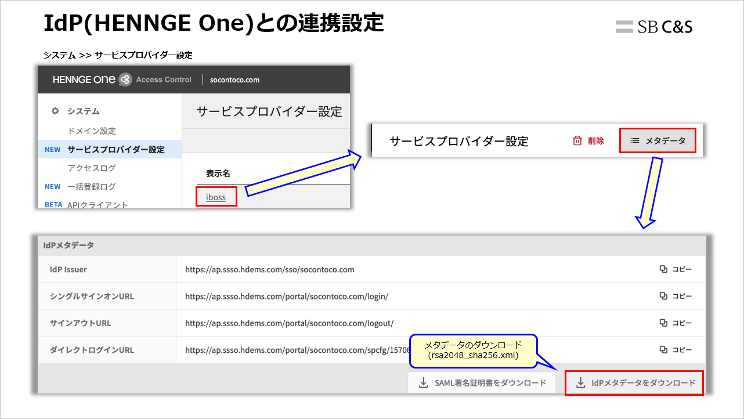Click the logout URL ending in /logout/
The height and width of the screenshot is (419, 744).
click(290, 323)
